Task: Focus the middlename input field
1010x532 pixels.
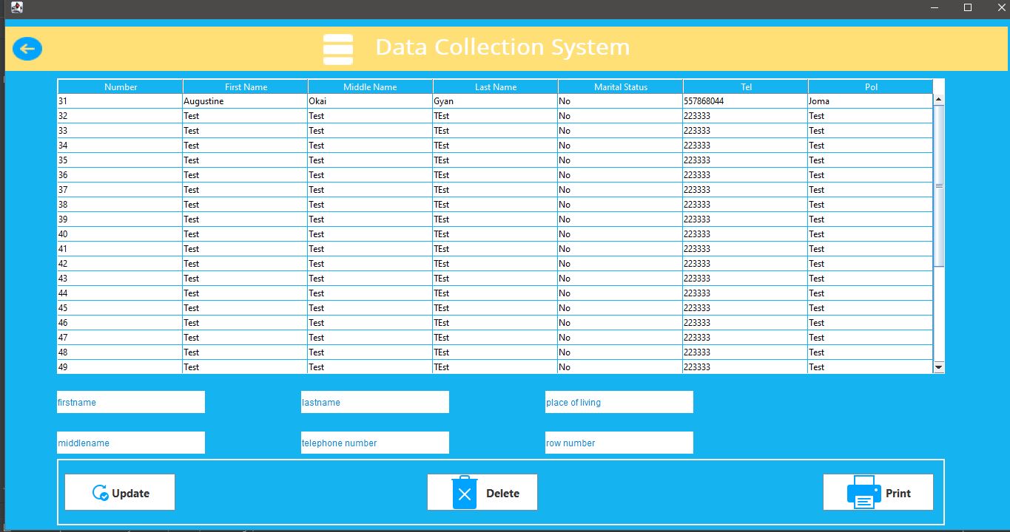Action: [x=131, y=443]
